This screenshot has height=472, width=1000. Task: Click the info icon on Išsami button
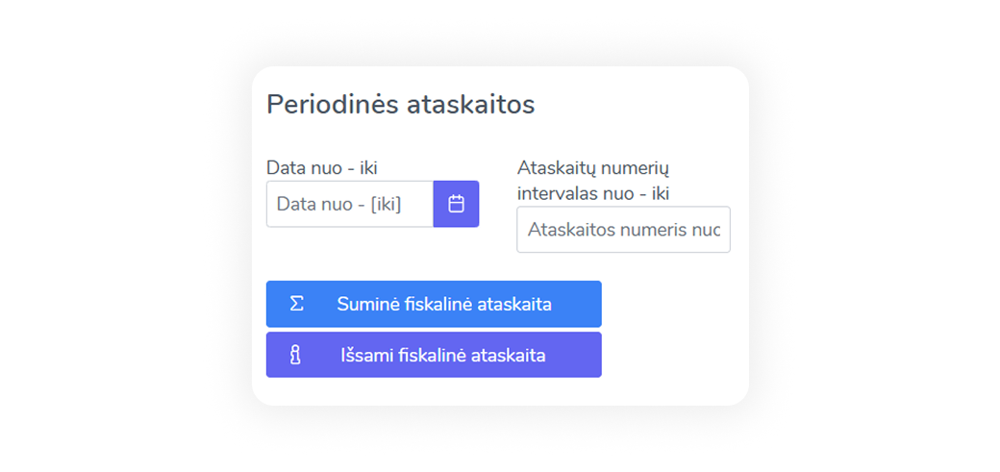(x=295, y=355)
